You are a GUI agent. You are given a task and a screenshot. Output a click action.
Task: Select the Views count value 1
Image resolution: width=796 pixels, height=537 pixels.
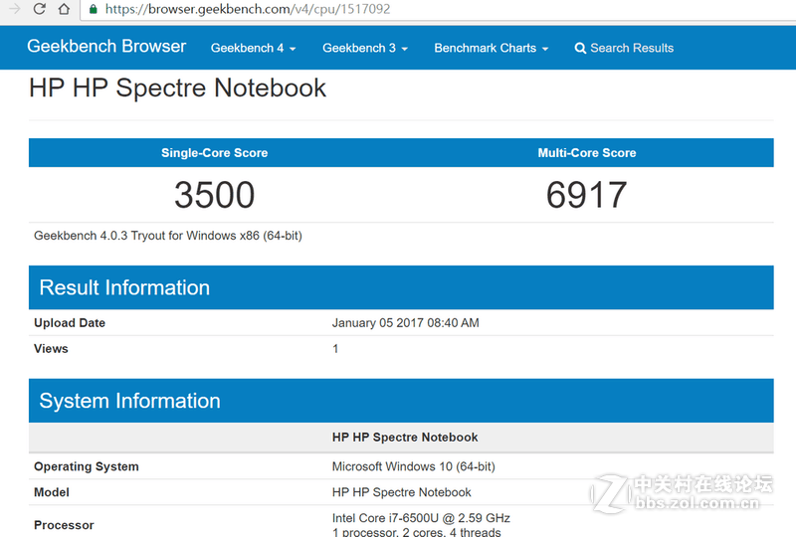click(335, 349)
